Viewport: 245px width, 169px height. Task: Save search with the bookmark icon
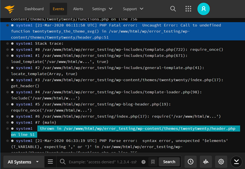(152, 162)
